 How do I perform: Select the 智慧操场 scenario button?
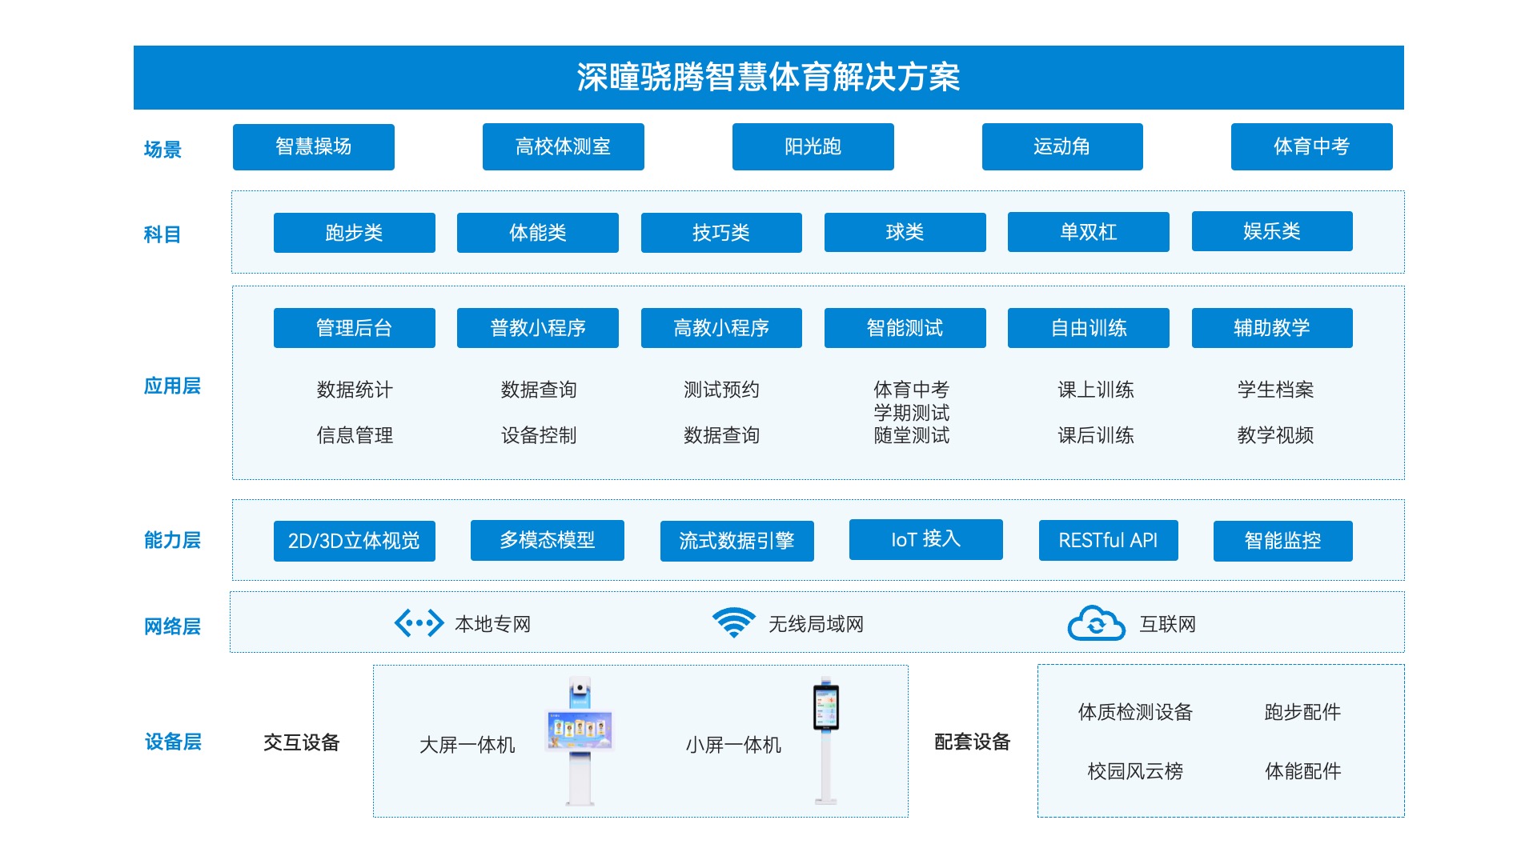pyautogui.click(x=313, y=147)
